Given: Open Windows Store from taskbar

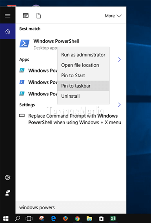Looking at the screenshot, I should [x=101, y=218].
